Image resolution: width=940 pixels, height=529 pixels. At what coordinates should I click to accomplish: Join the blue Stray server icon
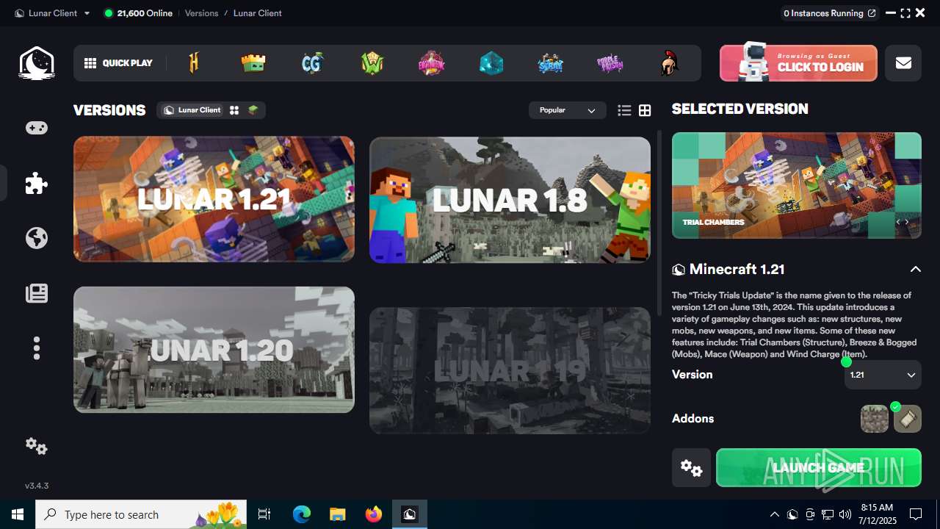coord(550,63)
